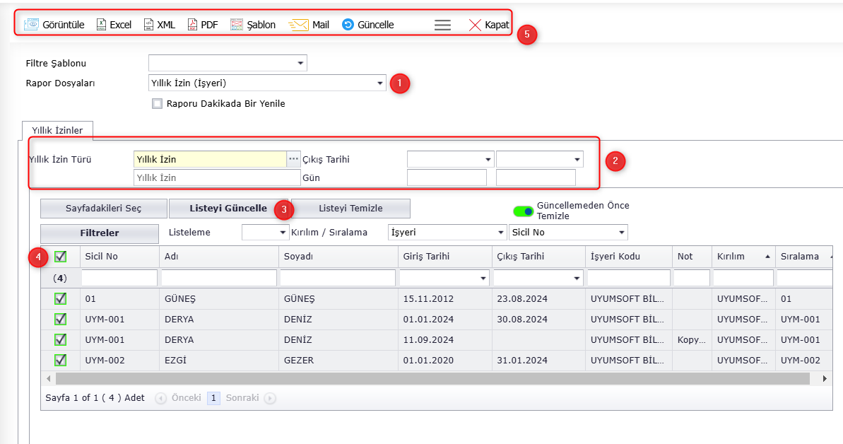Enable Raporu Dakikada Bir Yenile checkbox

click(x=157, y=103)
